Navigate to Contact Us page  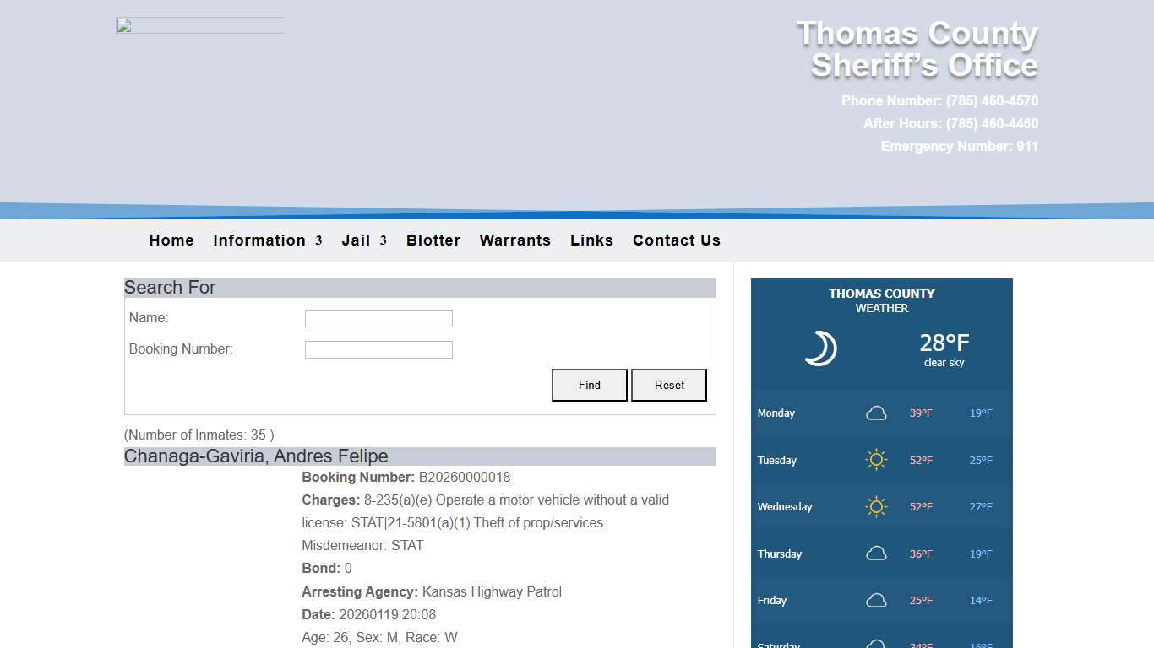click(676, 240)
